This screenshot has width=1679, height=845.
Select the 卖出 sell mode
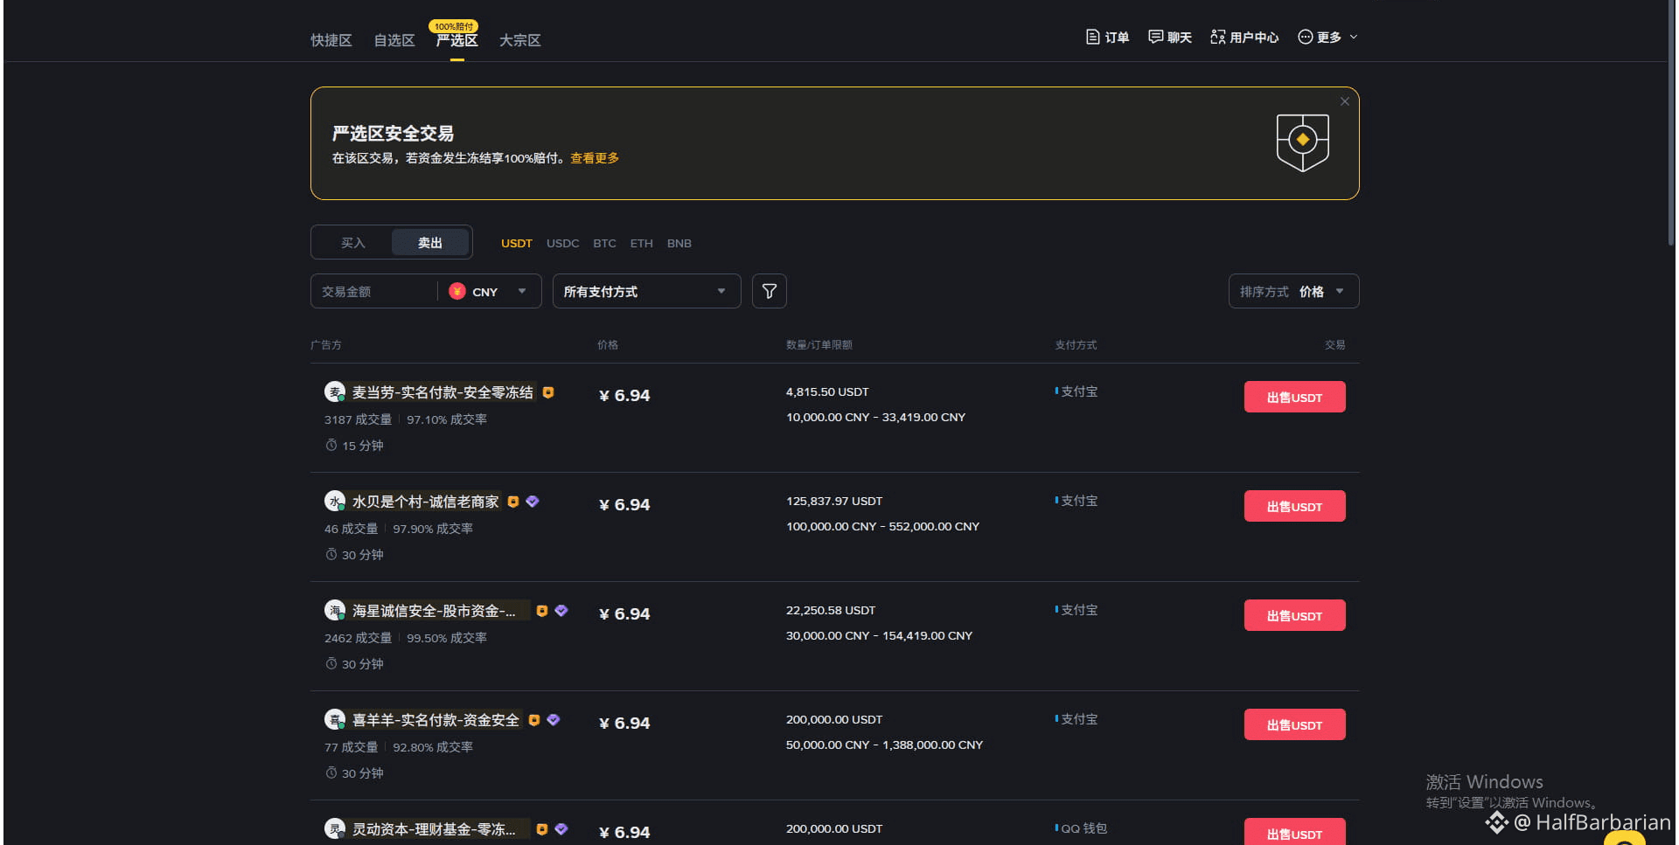430,243
